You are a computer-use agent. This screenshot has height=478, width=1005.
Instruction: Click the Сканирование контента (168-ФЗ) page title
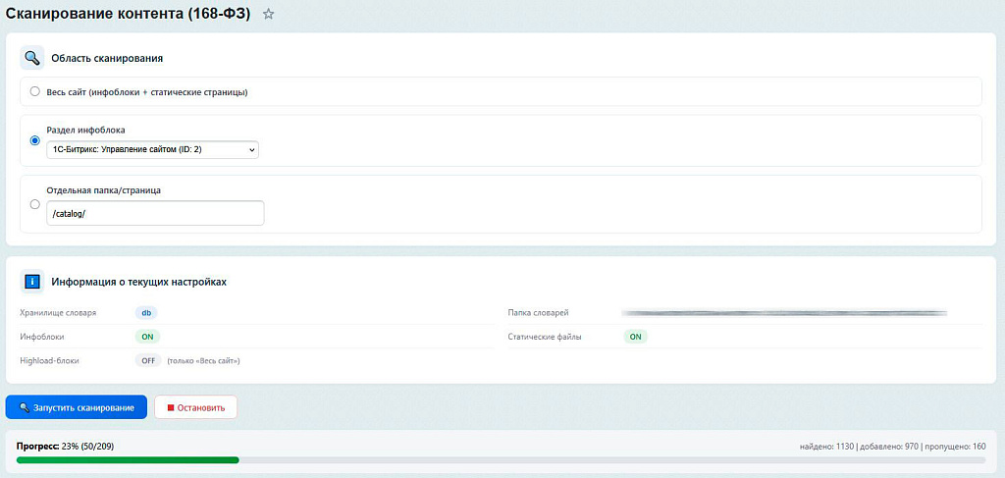128,15
